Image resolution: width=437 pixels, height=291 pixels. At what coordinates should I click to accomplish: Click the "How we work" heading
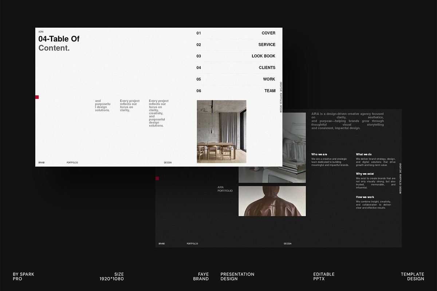[x=365, y=197]
